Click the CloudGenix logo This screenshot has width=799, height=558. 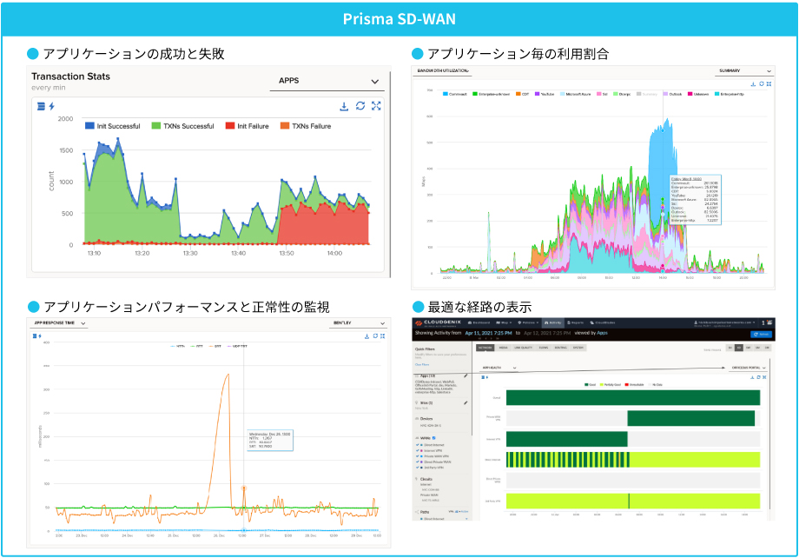click(x=439, y=322)
